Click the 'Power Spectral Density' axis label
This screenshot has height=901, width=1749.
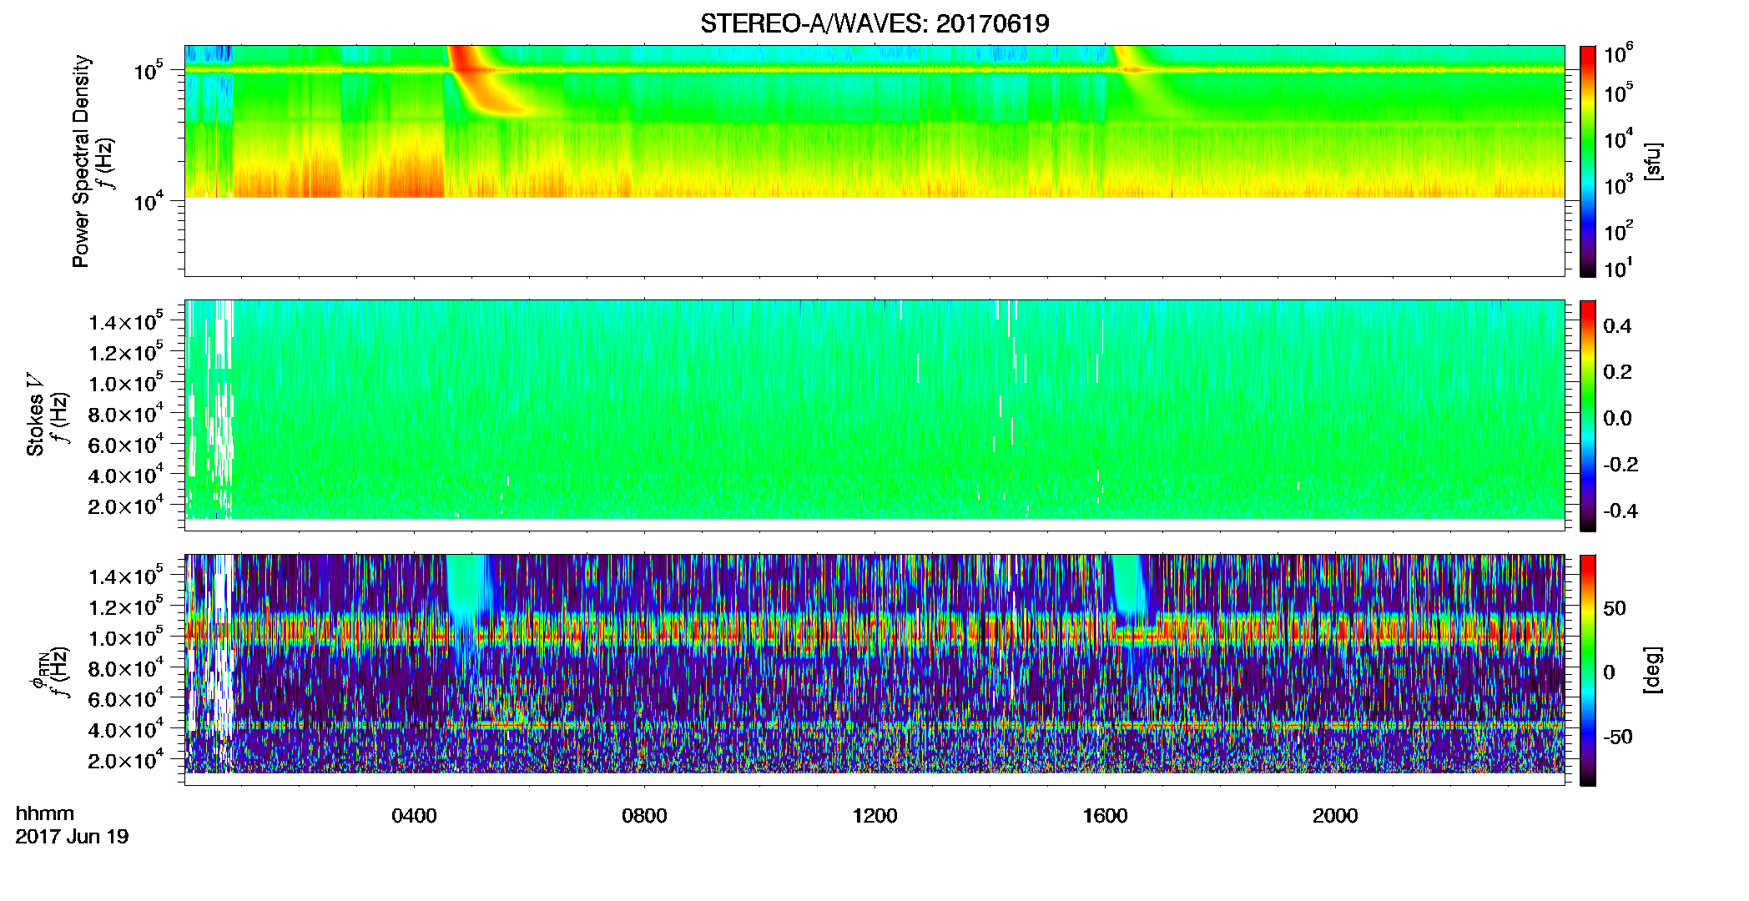tap(81, 161)
